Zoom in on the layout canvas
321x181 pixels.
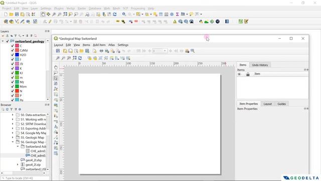(58, 58)
